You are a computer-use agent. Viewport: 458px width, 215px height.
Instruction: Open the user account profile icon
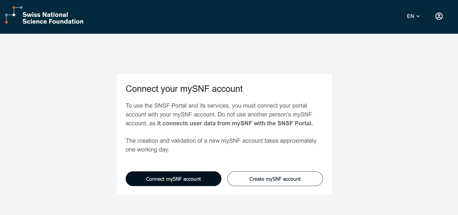pyautogui.click(x=439, y=16)
